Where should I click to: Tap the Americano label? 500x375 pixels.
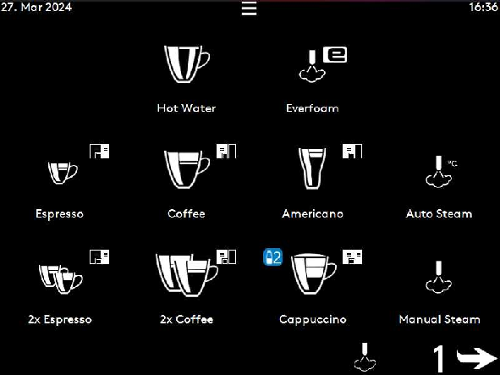coord(312,213)
